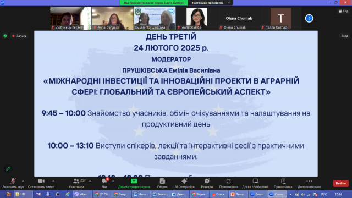352x198 pixels.
Task: Open the clock showing 10:14
Action: pos(338,194)
